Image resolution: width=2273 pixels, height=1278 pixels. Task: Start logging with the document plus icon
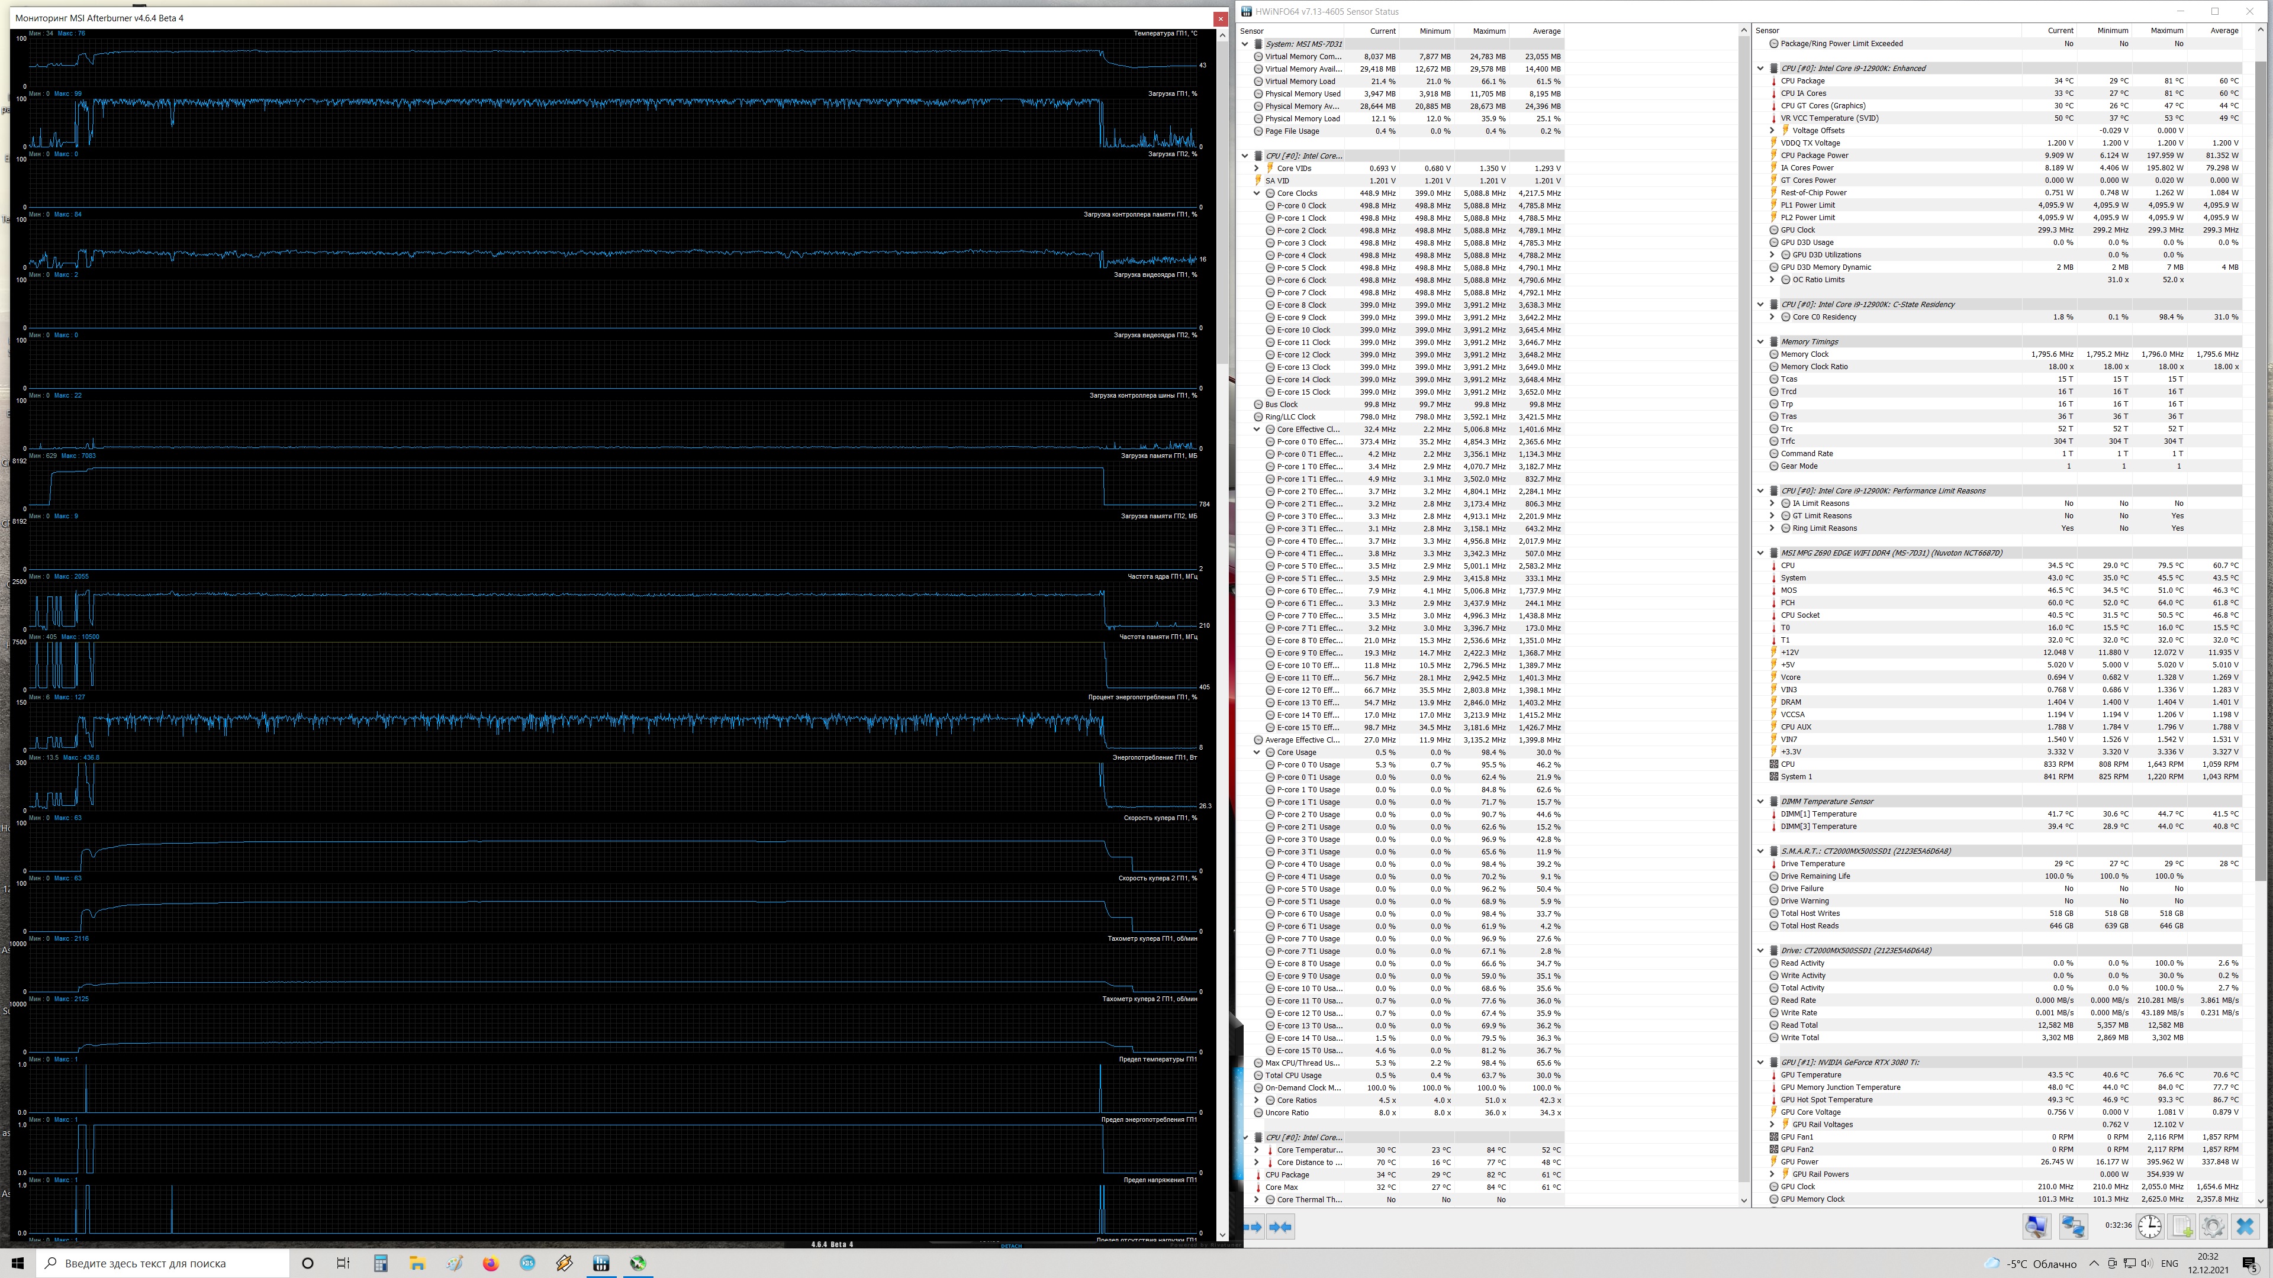(2182, 1226)
